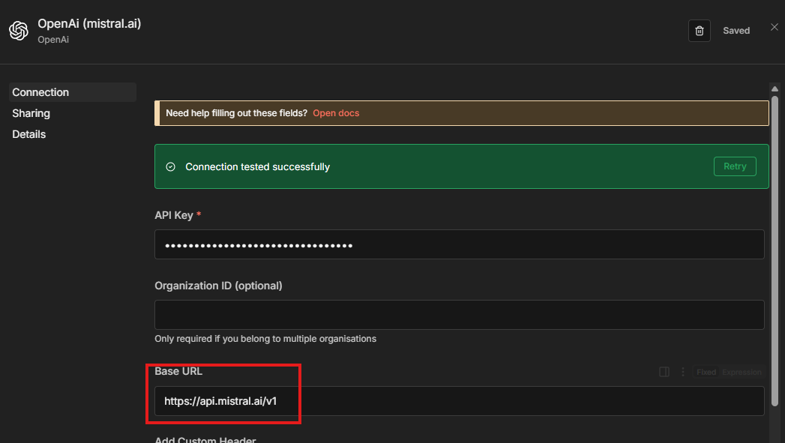The image size is (785, 443).
Task: Focus the Organization ID field
Action: coord(459,315)
